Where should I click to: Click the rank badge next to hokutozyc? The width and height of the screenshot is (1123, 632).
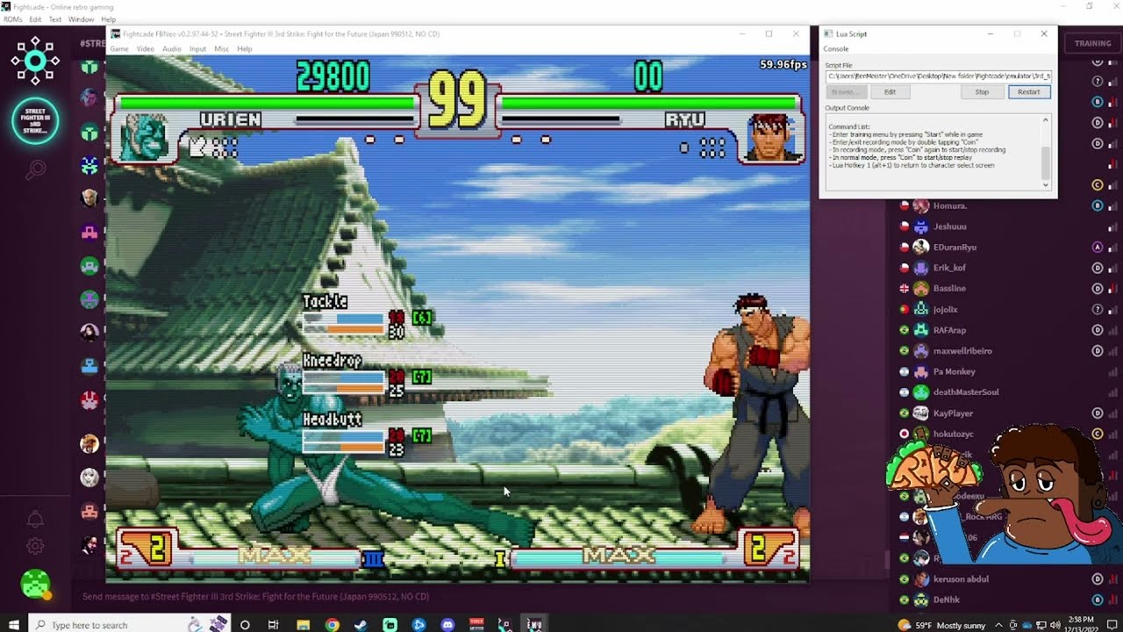1097,434
